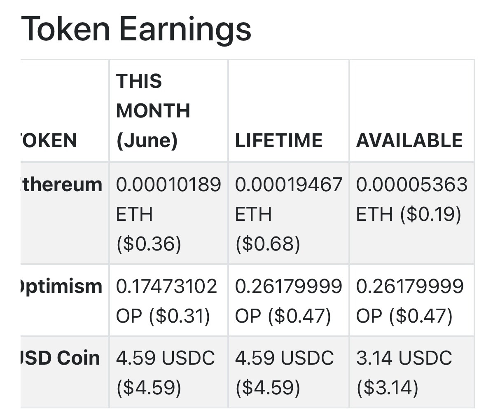This screenshot has height=410, width=479.
Task: Select USD Coin this month 4.59 USDC cell
Action: click(168, 372)
